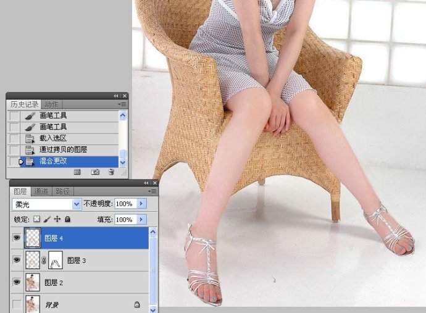426x313 pixels.
Task: Click the history state slider marker at 混合更改
Action: point(21,162)
